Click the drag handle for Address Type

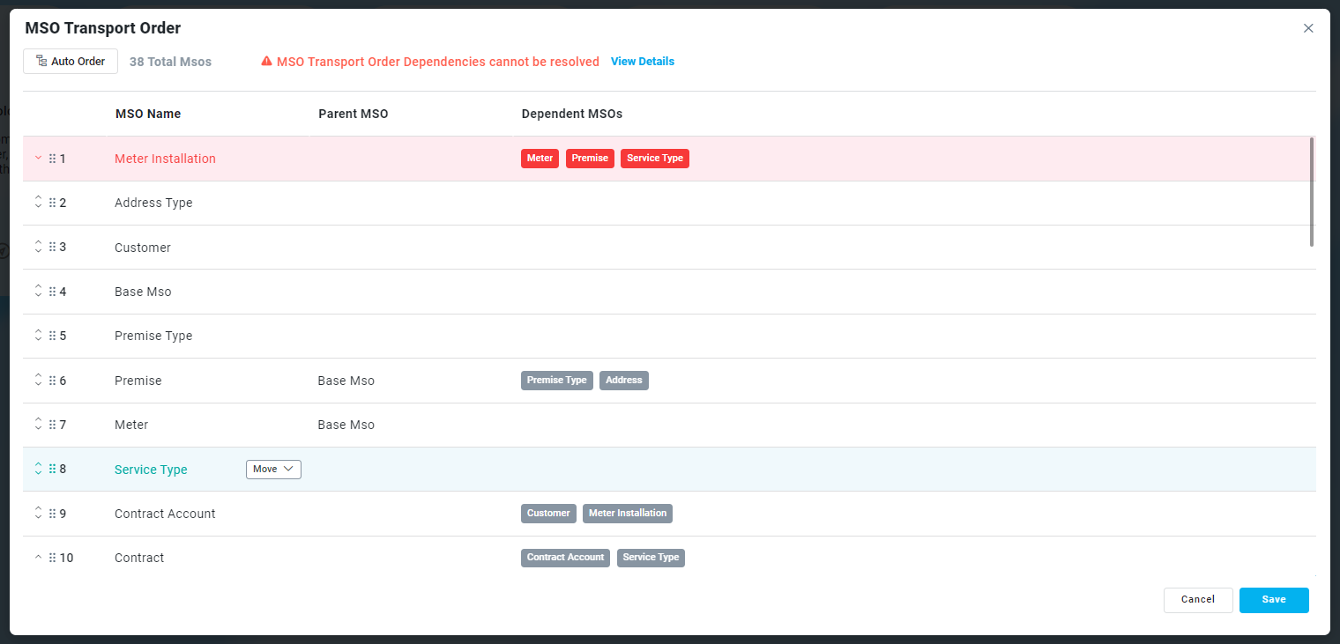pos(52,203)
